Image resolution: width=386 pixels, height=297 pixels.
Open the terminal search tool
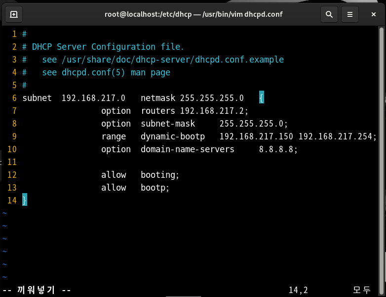click(x=329, y=14)
